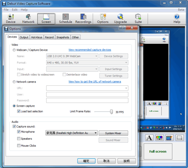Click the Device Settings button
The height and width of the screenshot is (168, 188).
pyautogui.click(x=113, y=56)
